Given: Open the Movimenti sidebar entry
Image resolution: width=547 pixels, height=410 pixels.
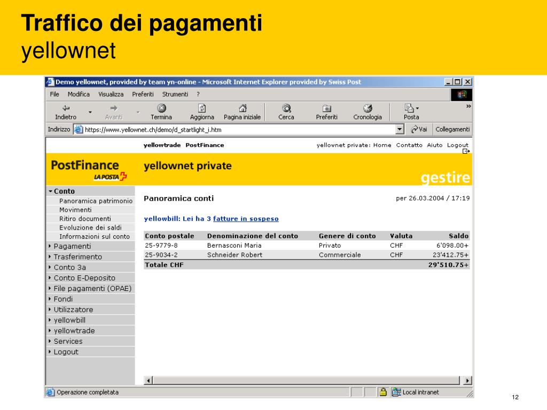Looking at the screenshot, I should pyautogui.click(x=75, y=210).
